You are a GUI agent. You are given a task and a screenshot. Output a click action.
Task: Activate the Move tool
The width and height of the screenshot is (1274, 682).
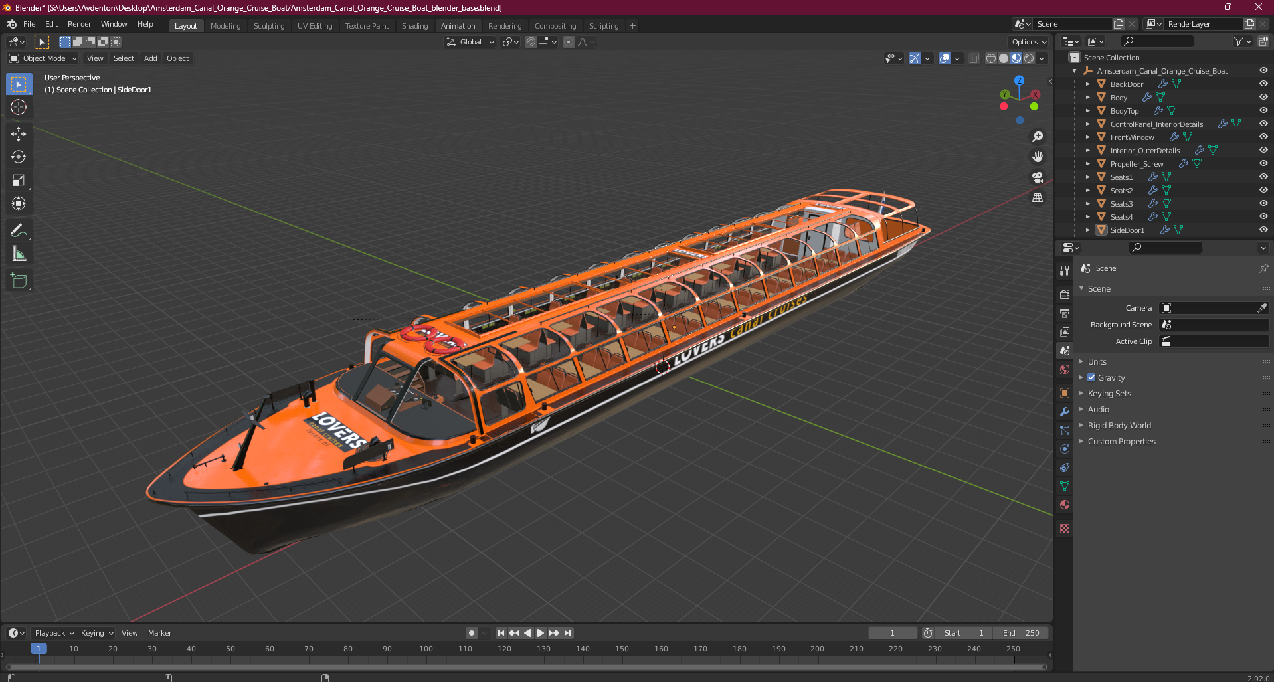[x=19, y=133]
